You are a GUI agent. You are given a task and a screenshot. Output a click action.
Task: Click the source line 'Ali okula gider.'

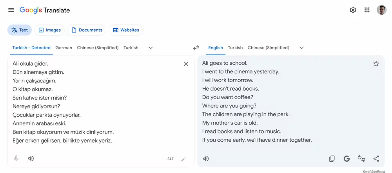30,64
